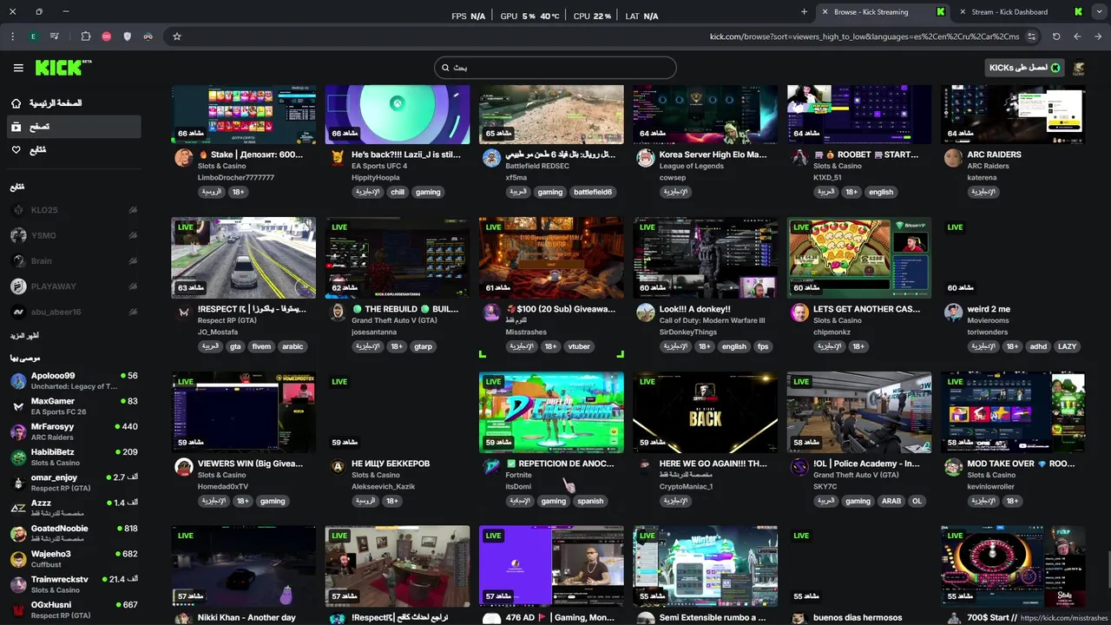This screenshot has height=625, width=1111.
Task: Click the SKY7C Police Academy channel avatar
Action: (799, 466)
